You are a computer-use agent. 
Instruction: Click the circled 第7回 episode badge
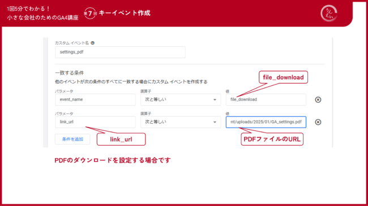coord(90,14)
